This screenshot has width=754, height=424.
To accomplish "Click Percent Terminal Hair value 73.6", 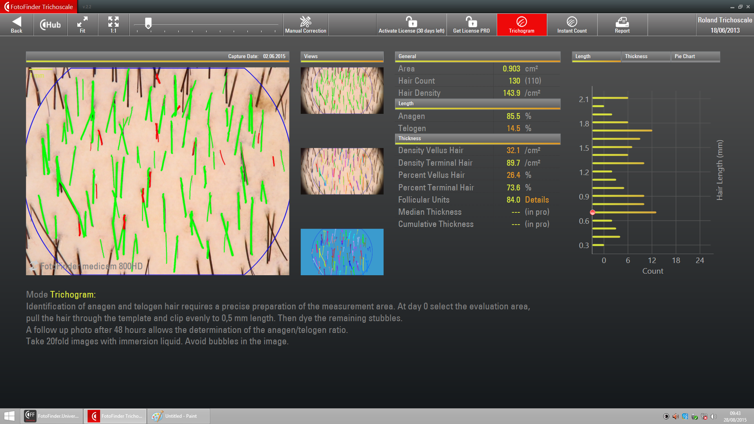I will point(513,188).
